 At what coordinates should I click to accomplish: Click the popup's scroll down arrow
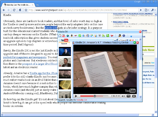click(140, 97)
